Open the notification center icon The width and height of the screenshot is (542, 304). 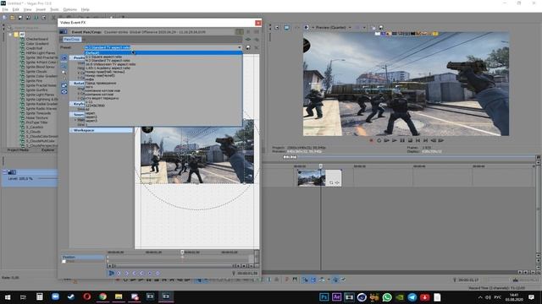pos(531,297)
